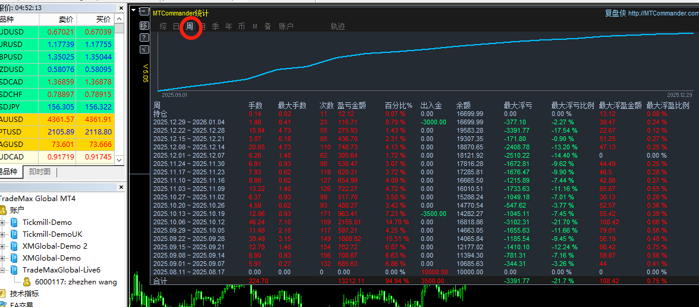Select account 6000117: zhezhen wang
Viewport: 699px width, 307px height.
(x=76, y=282)
